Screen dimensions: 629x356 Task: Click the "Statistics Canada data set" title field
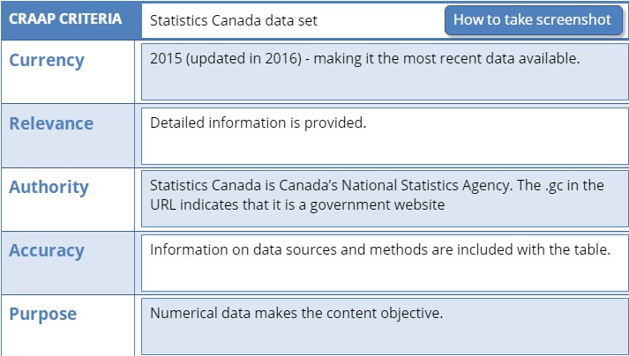(234, 20)
